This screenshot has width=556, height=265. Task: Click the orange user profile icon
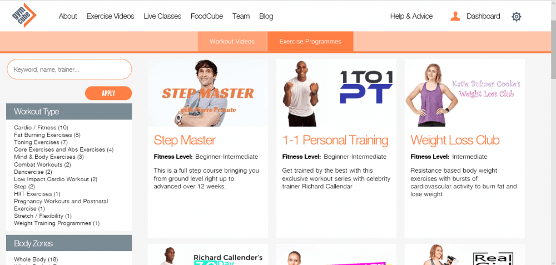point(455,16)
